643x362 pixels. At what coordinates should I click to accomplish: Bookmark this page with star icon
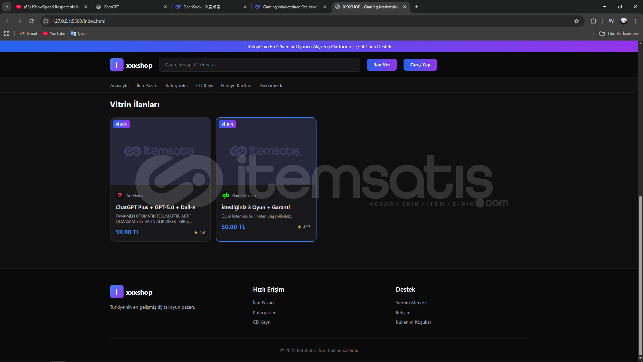[576, 21]
